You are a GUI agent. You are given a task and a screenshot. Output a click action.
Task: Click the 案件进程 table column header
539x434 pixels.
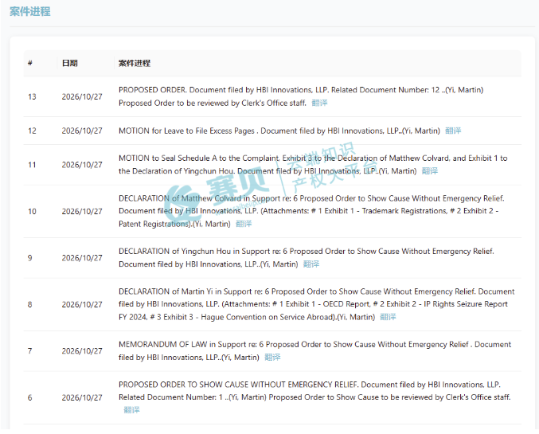click(135, 63)
